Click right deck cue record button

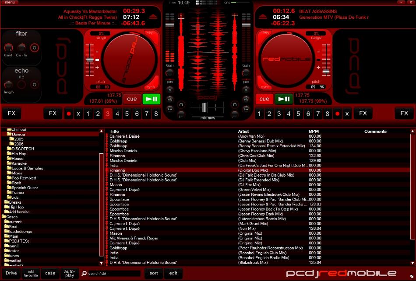(337, 114)
